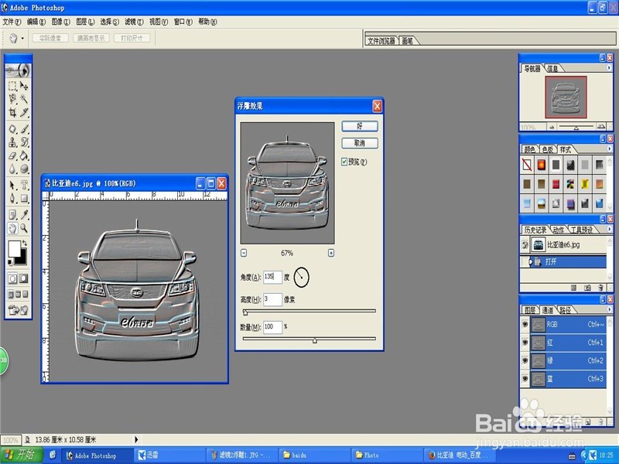Select the Slice tool

click(24, 112)
